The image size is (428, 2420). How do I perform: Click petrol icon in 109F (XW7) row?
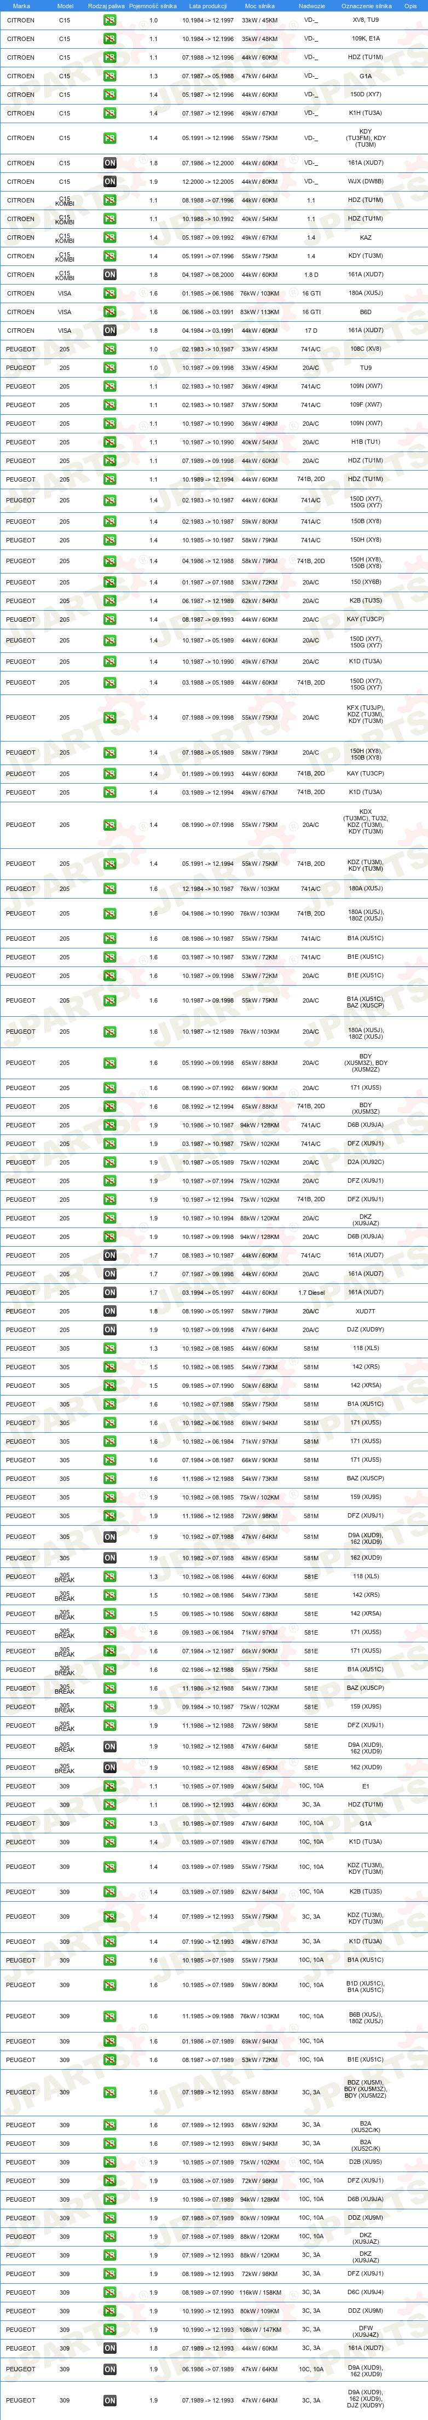tap(110, 405)
